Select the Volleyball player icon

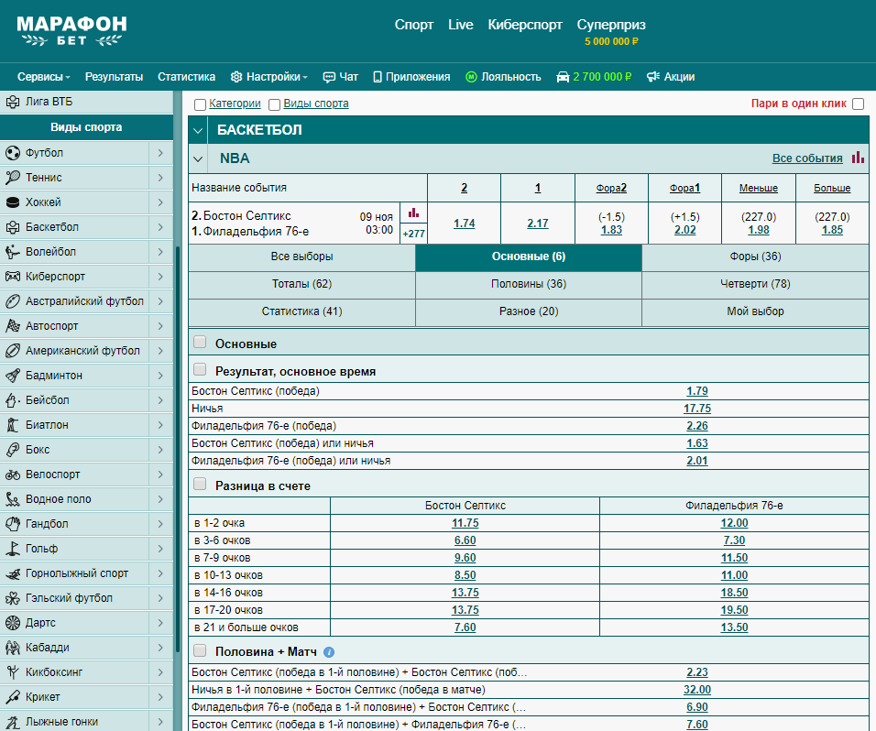click(12, 252)
